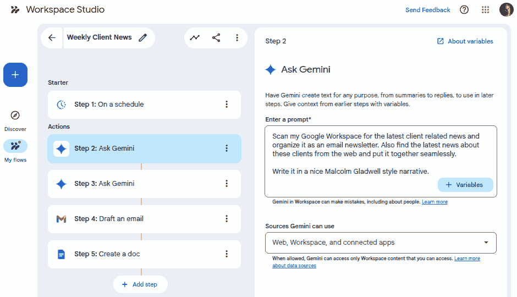Click the help question mark icon

click(464, 10)
